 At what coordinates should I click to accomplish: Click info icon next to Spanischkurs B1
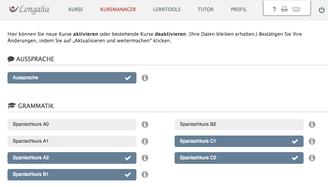[145, 174]
